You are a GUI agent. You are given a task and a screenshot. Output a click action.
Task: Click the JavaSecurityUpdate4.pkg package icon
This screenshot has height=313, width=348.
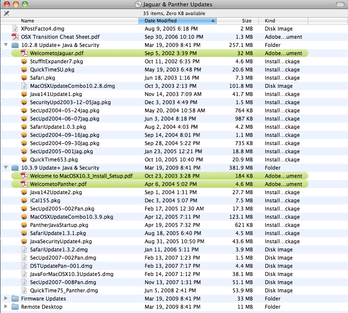tap(24, 242)
